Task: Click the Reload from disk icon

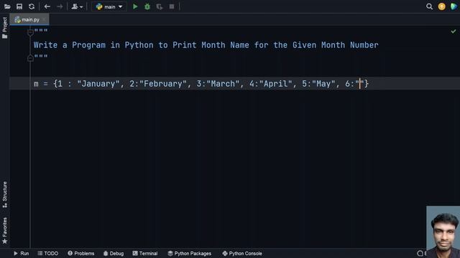Action: click(32, 6)
